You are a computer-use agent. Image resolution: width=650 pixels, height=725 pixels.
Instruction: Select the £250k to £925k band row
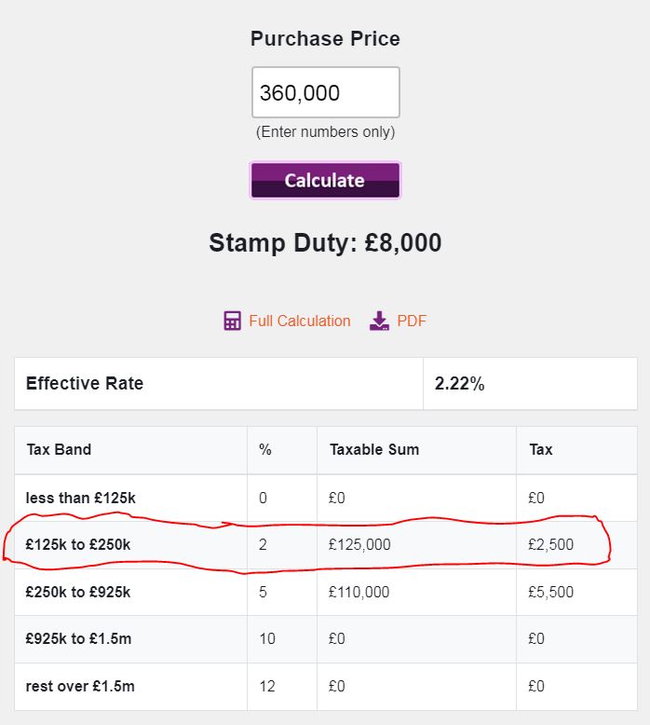coord(326,593)
